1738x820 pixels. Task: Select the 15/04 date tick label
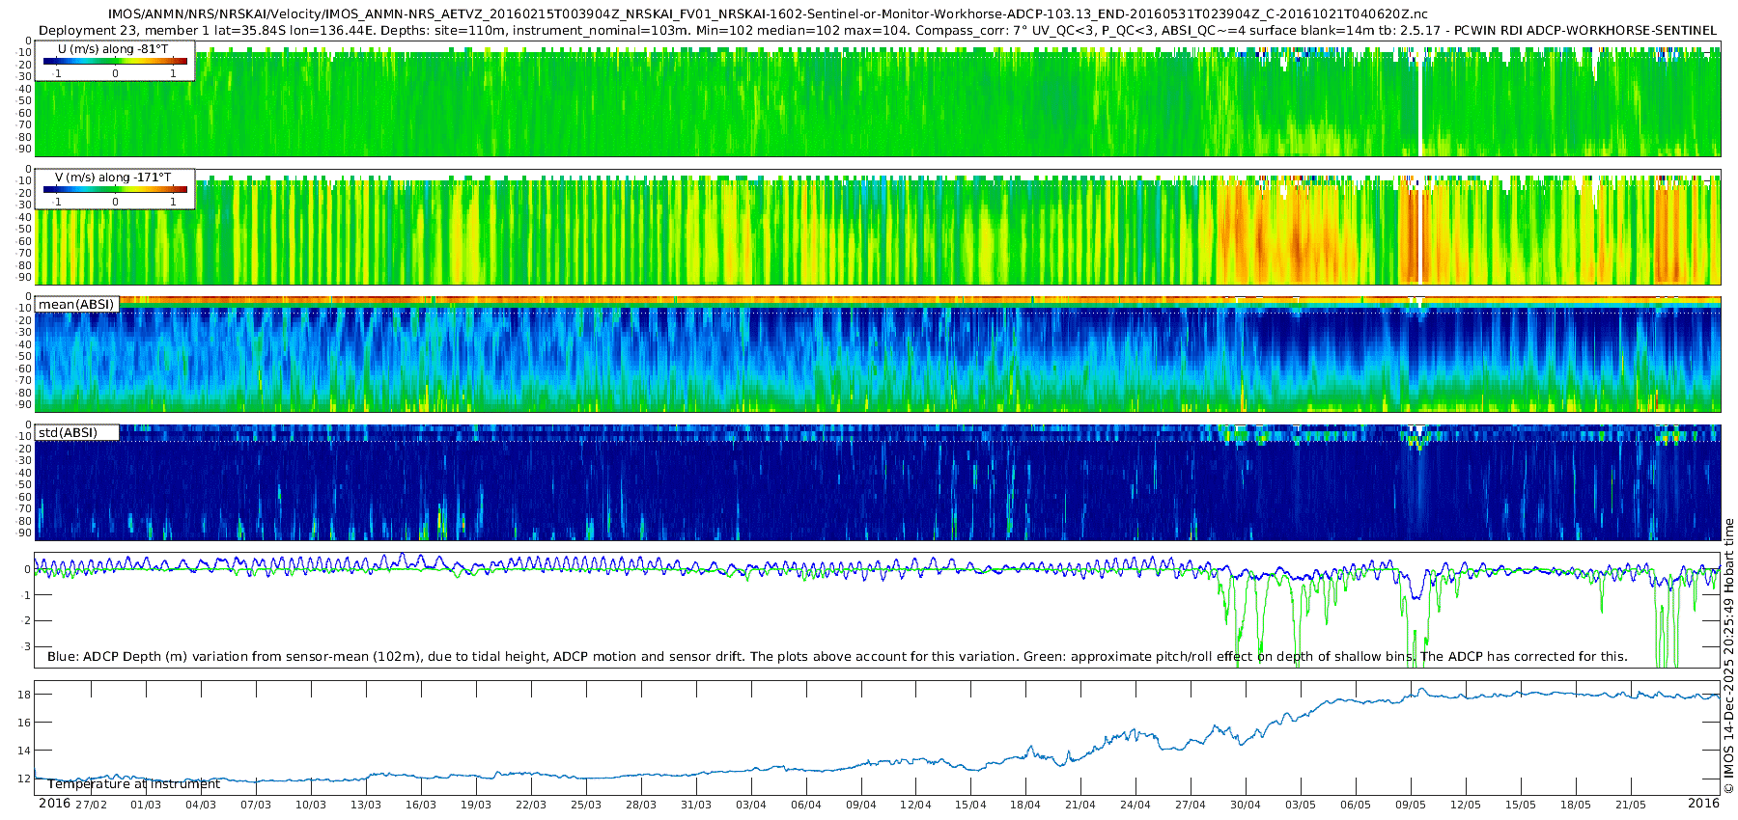pyautogui.click(x=971, y=805)
